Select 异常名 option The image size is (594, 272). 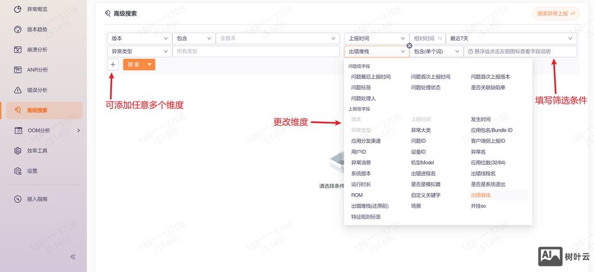(x=478, y=152)
